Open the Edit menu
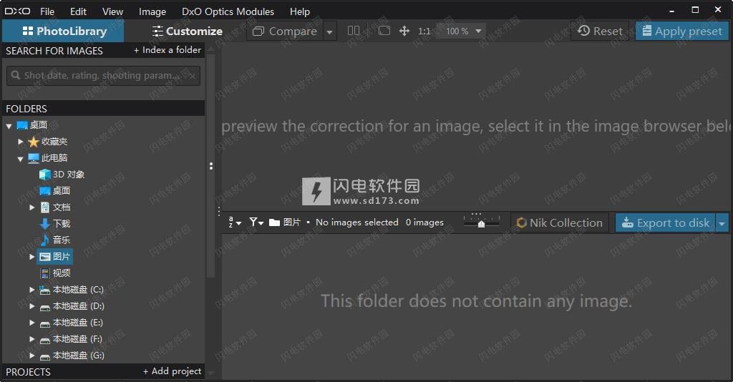The width and height of the screenshot is (733, 382). (x=78, y=11)
